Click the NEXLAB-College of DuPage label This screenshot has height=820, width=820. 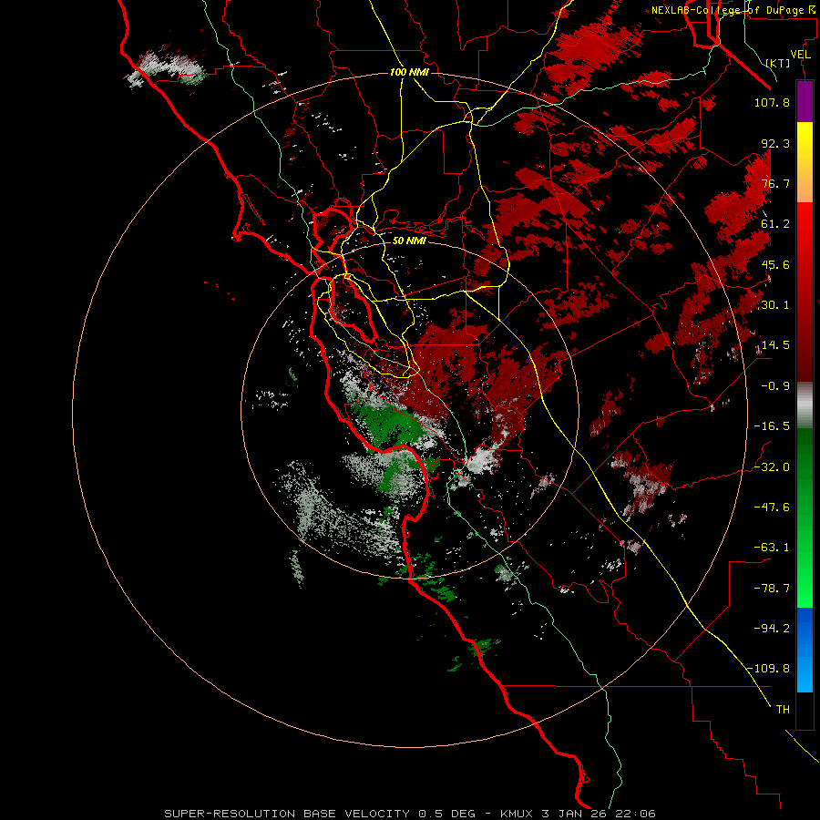pos(733,10)
